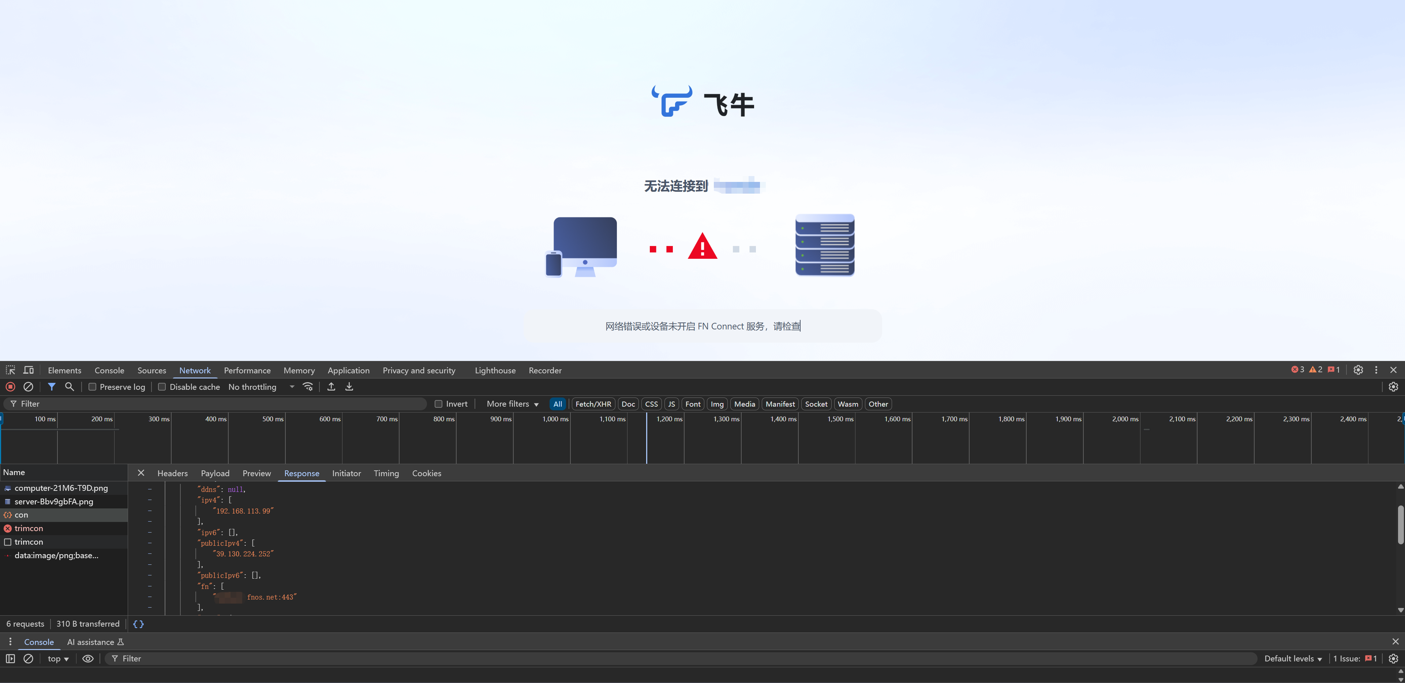Toggle the device toolbar icon

pos(29,370)
